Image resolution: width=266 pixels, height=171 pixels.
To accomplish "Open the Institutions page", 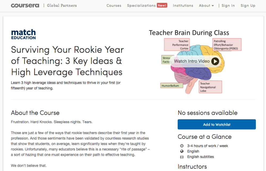I will (183, 6).
